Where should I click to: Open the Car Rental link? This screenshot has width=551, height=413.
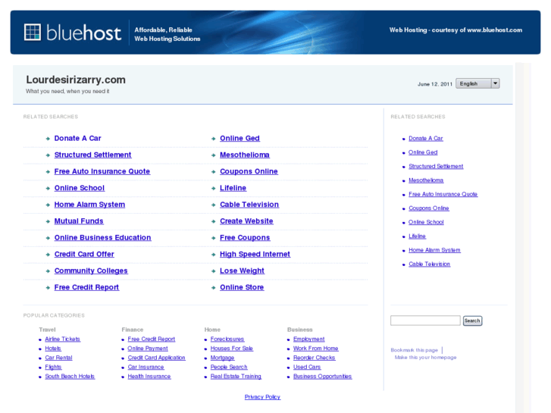(x=58, y=358)
